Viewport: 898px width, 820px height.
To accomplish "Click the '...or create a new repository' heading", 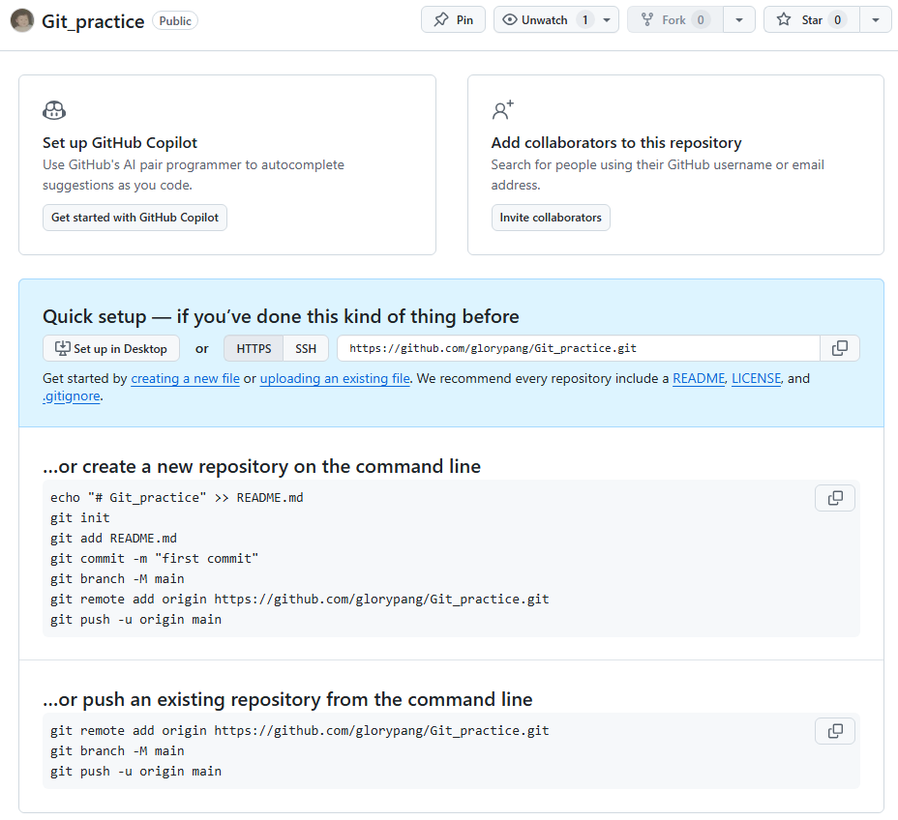I will (x=261, y=466).
